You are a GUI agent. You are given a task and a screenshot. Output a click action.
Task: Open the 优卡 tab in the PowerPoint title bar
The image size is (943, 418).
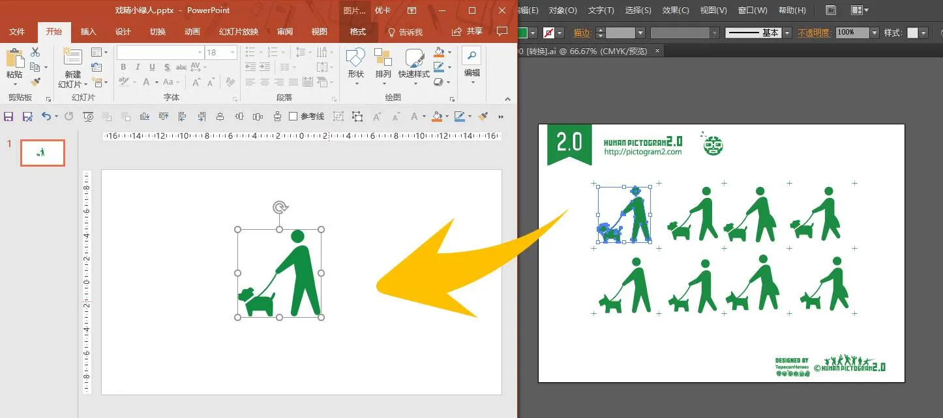click(x=383, y=10)
